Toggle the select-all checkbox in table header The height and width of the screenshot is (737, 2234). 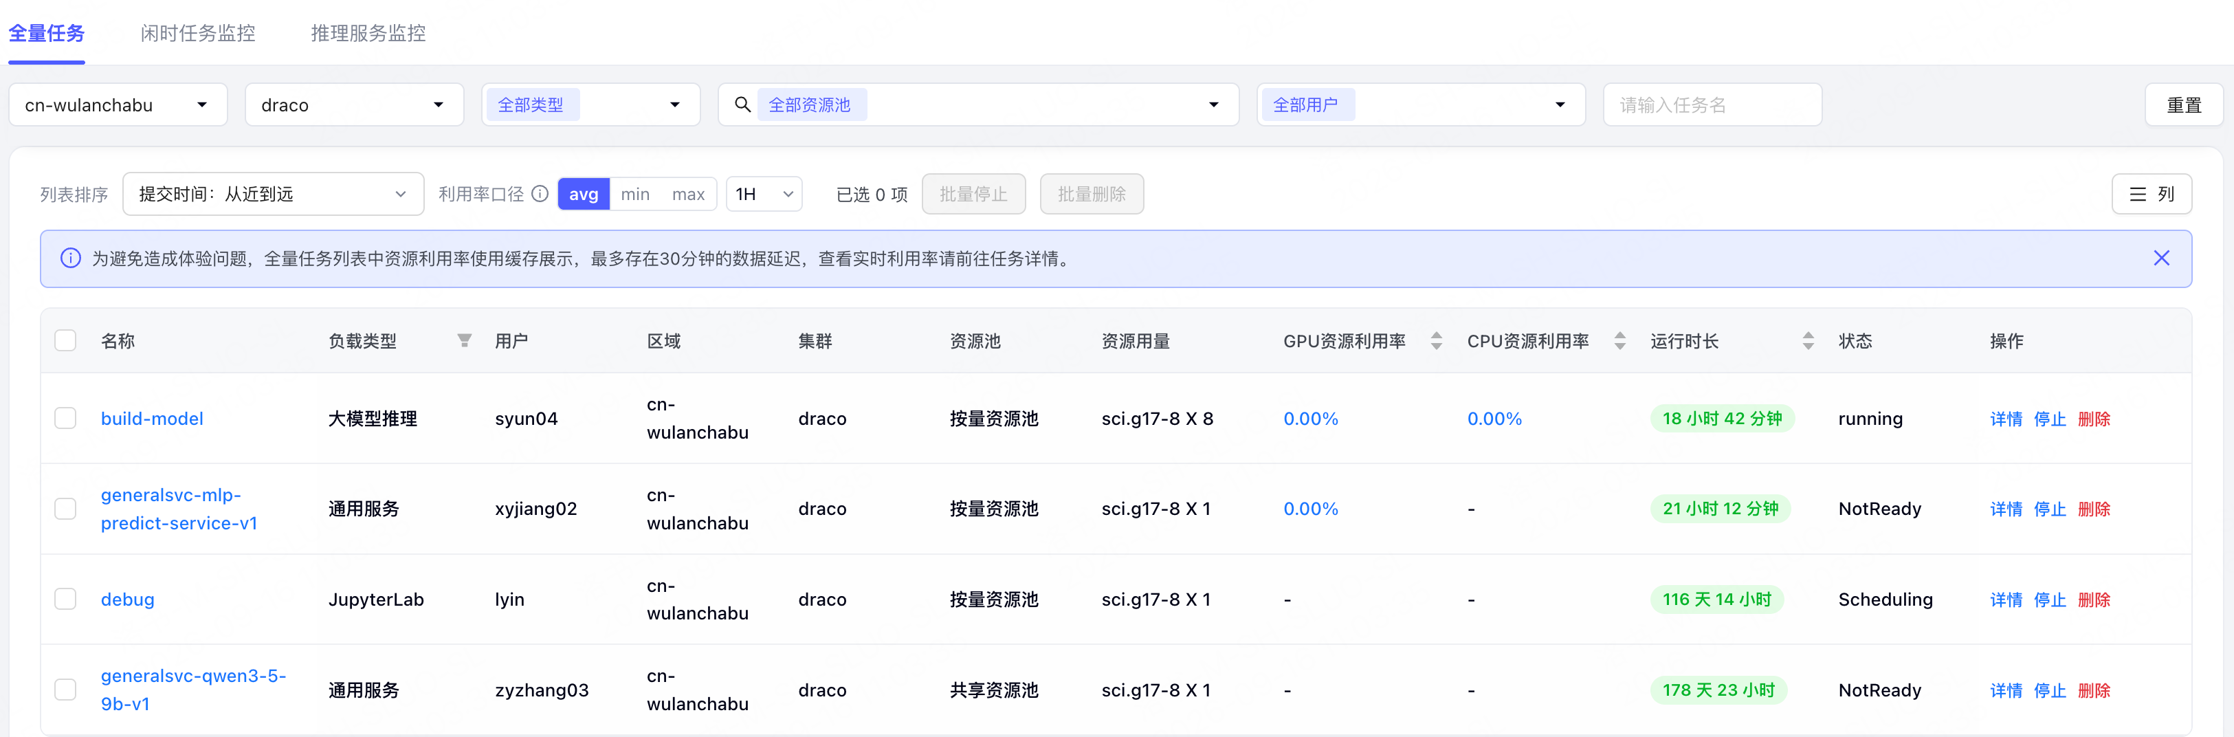click(x=65, y=340)
